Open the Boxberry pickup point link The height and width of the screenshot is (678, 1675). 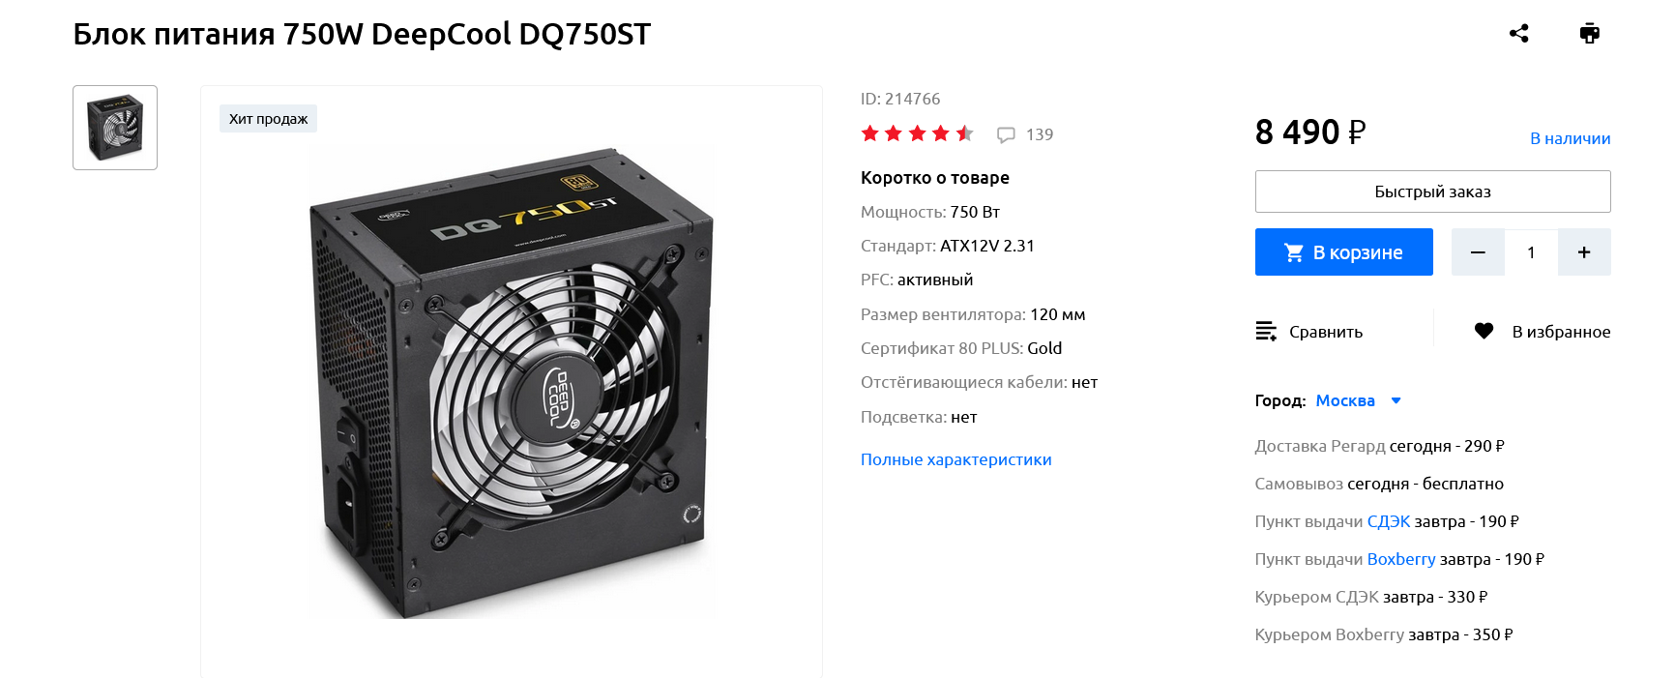[1400, 559]
